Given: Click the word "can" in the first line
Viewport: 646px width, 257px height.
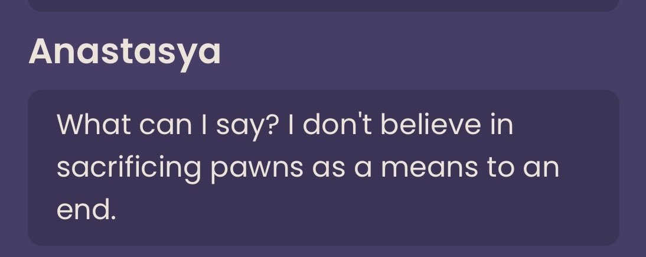Looking at the screenshot, I should point(165,126).
